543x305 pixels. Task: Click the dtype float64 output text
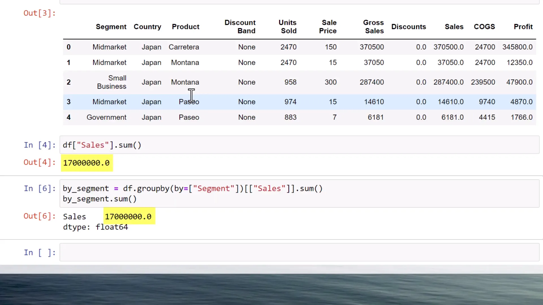point(95,227)
